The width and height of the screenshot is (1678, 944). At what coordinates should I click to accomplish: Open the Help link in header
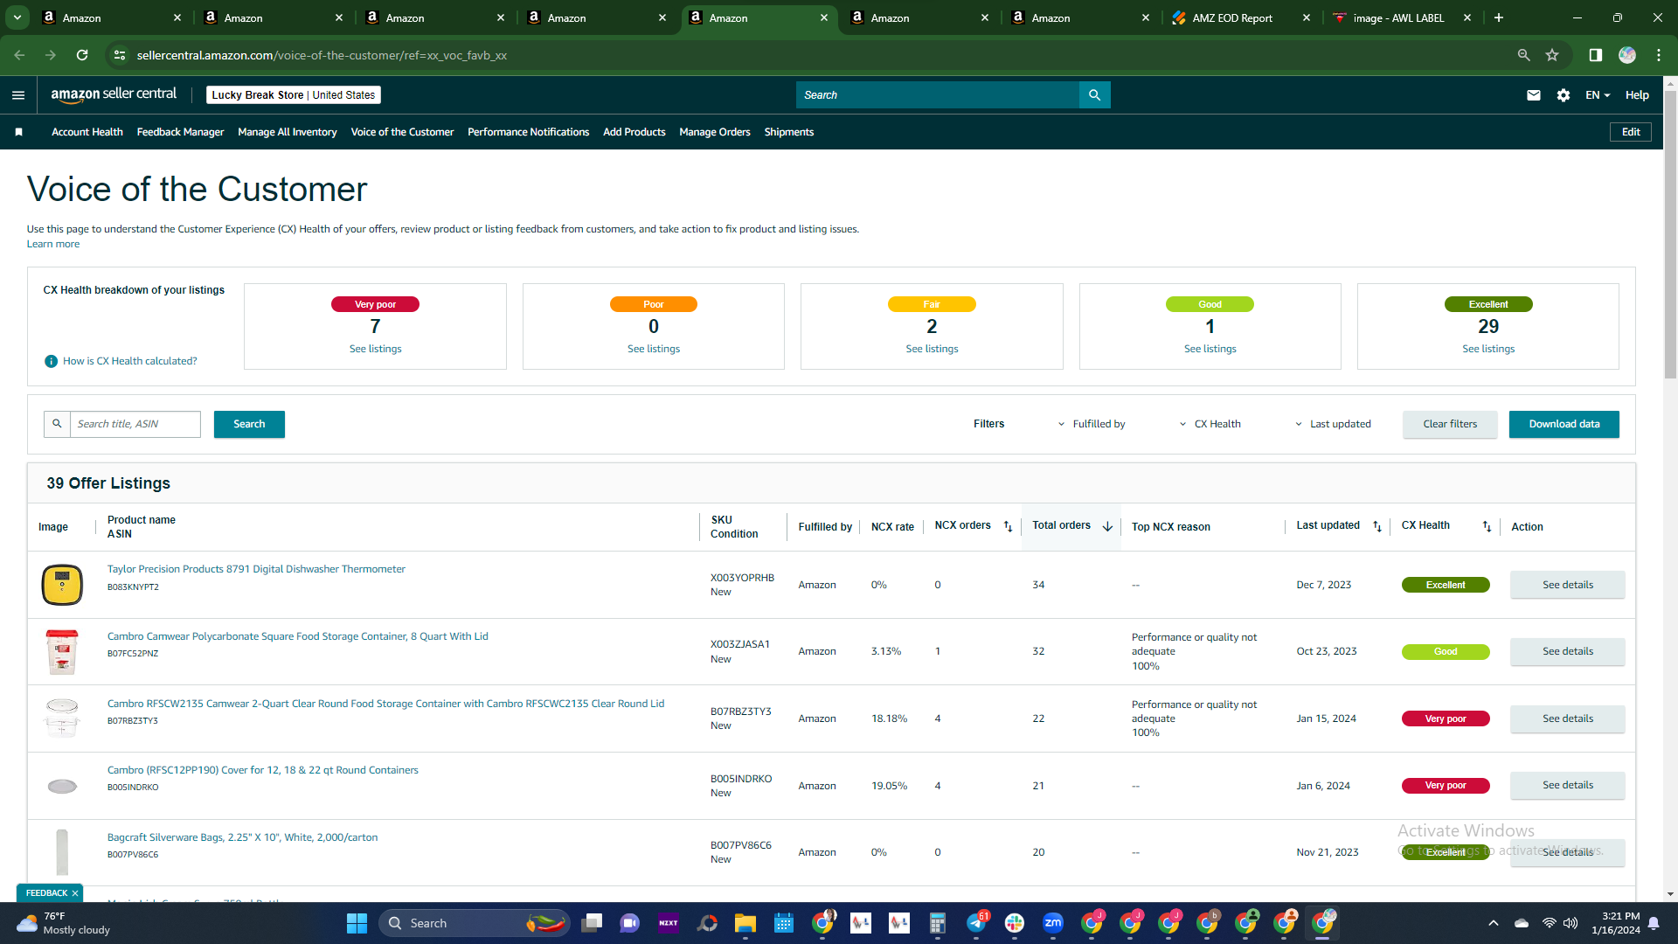click(x=1637, y=95)
